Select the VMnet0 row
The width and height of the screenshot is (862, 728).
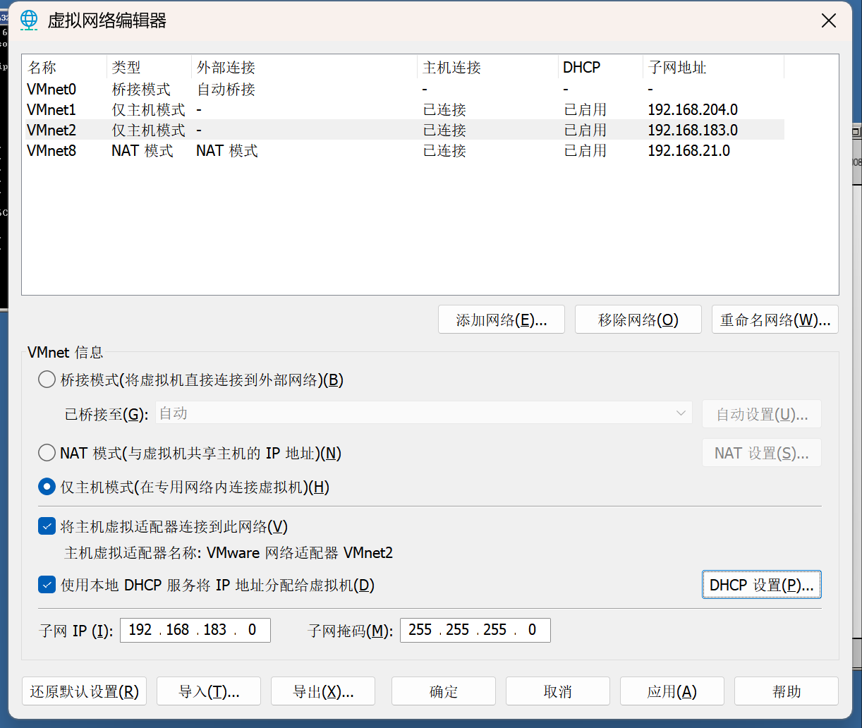pos(403,90)
